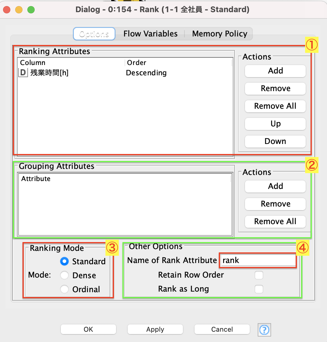Switch to the Memory Policy tab
Viewport: 327px width, 342px height.
(x=220, y=34)
